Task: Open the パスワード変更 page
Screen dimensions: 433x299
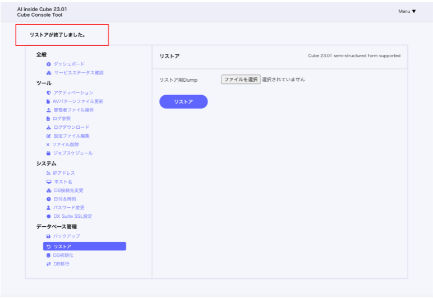Action: click(x=69, y=208)
